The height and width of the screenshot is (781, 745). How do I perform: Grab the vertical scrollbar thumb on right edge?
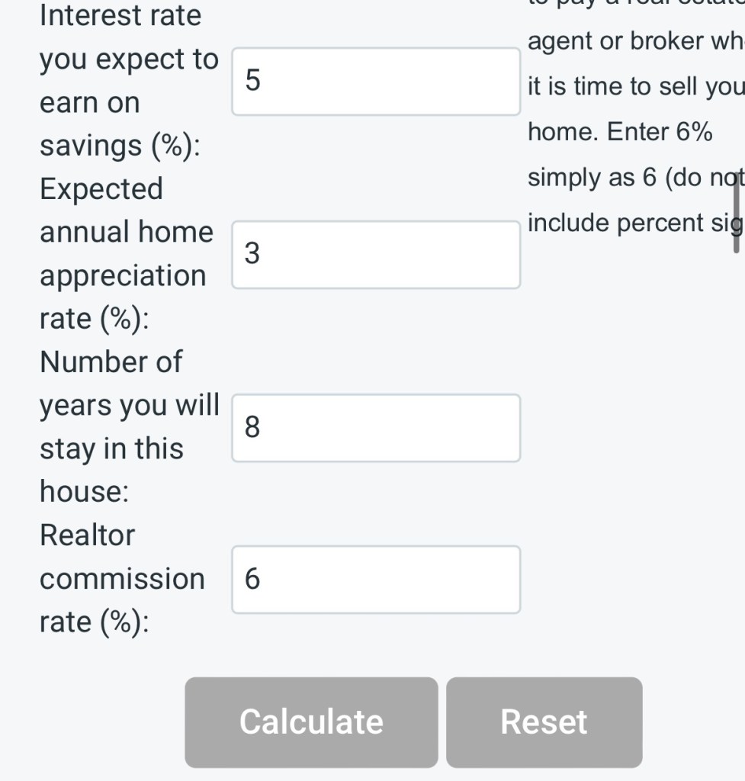[x=736, y=217]
